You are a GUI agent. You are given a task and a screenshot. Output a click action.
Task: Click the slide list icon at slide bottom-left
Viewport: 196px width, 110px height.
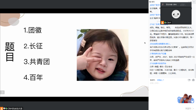[2, 92]
